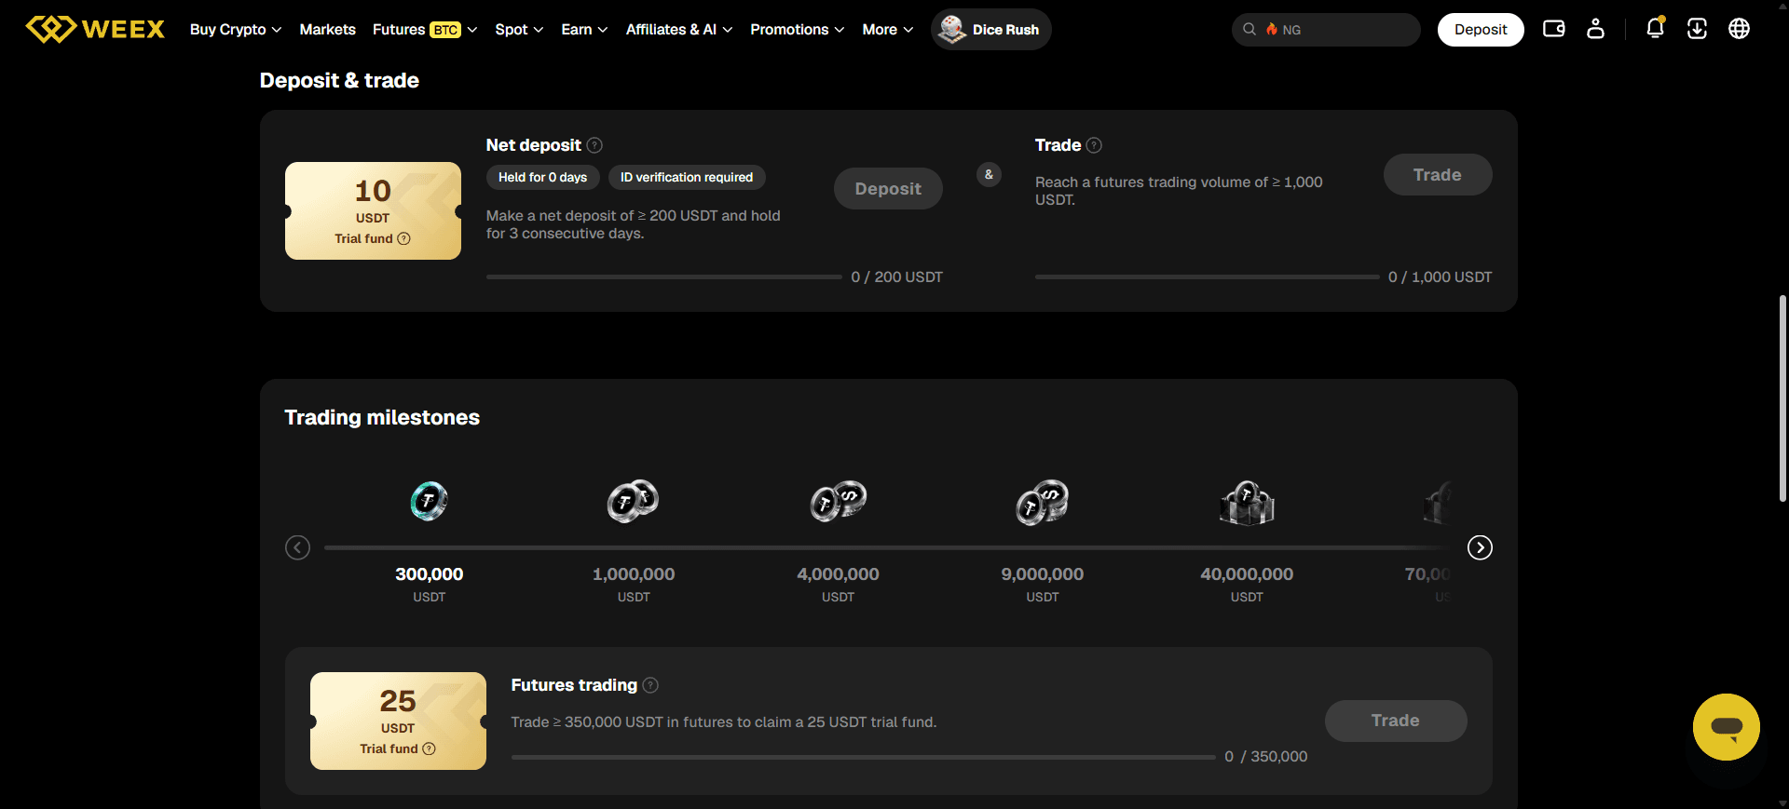Click the WEEX logo
Screen dimensions: 1789x809
95,29
